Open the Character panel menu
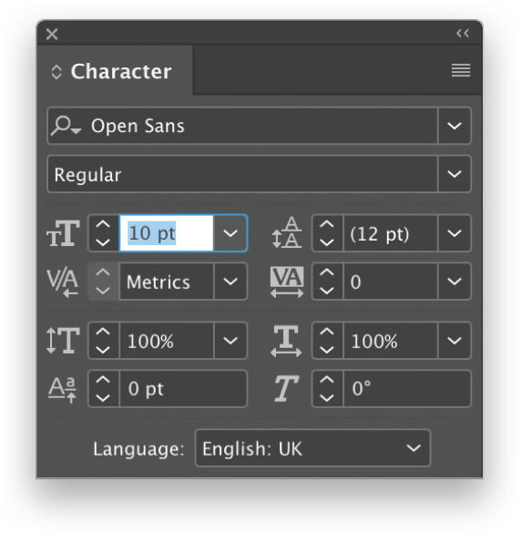The height and width of the screenshot is (533, 521). [x=461, y=70]
